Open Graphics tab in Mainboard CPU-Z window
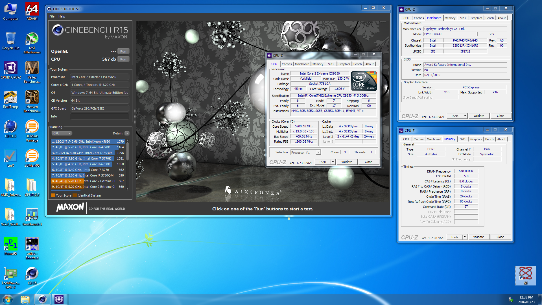Screen dimensions: 542x305 tap(476, 18)
